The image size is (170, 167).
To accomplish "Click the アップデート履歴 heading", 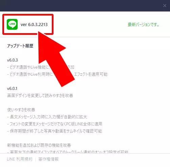I will tap(20, 46).
